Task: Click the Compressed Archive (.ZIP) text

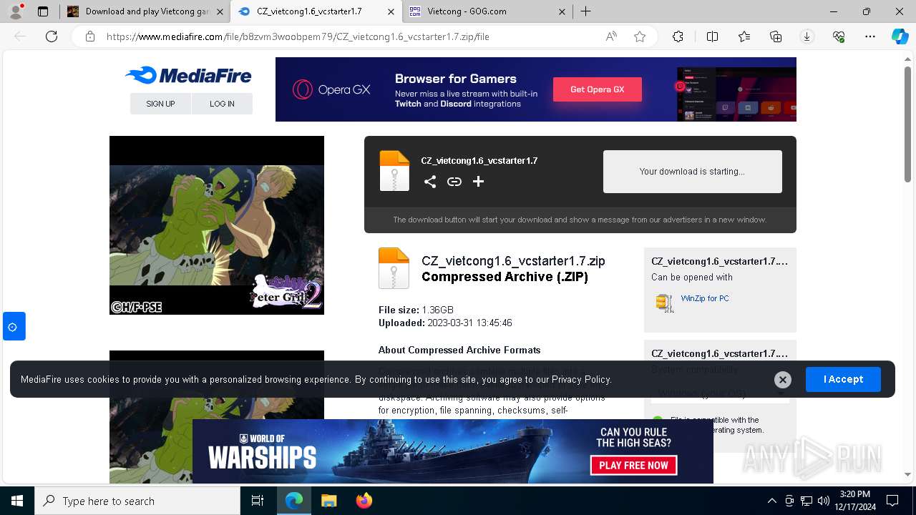Action: coord(505,277)
